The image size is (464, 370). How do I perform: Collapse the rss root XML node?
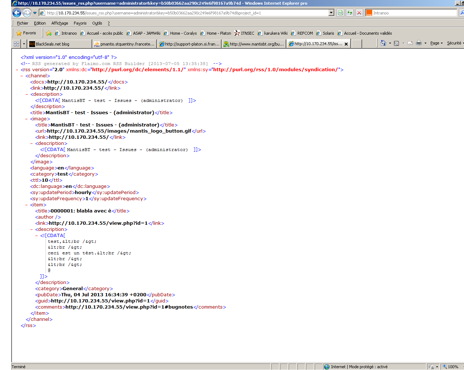pyautogui.click(x=17, y=70)
